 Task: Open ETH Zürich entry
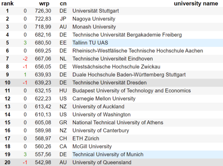coord(86,138)
